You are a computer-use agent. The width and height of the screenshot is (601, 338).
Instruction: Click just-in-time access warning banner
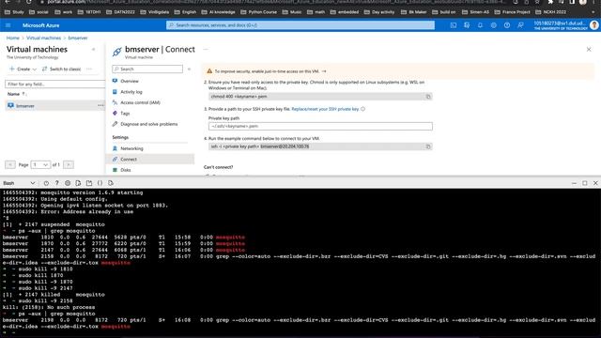(398, 71)
